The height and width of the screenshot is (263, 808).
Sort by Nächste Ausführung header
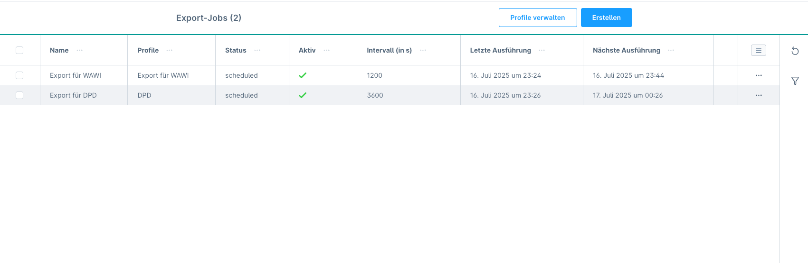click(627, 50)
